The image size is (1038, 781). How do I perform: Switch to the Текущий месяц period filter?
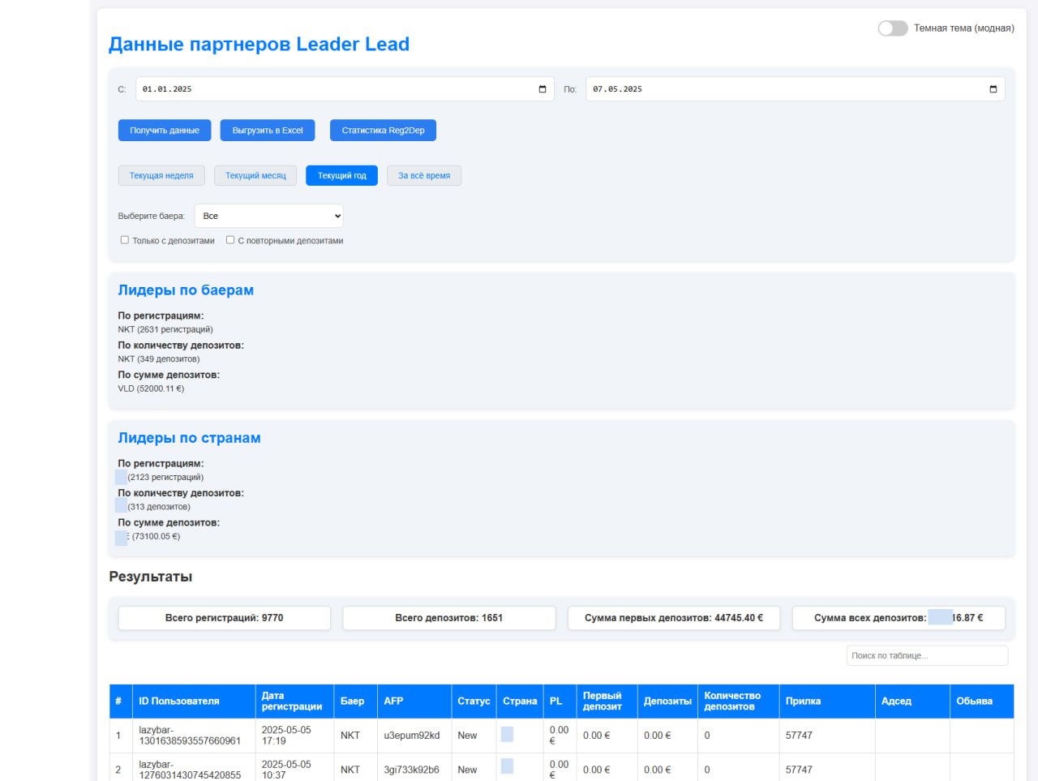click(255, 175)
